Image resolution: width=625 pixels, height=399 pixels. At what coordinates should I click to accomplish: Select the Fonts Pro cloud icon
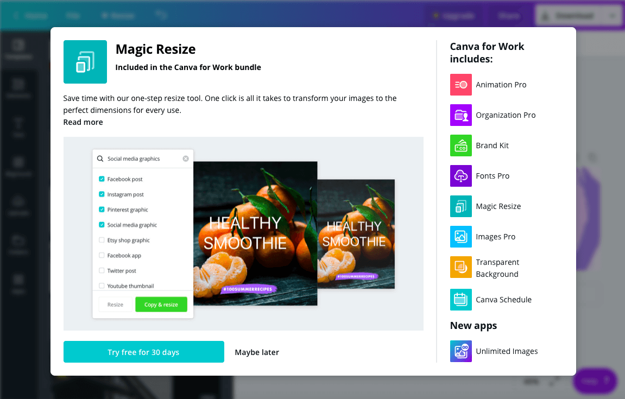click(x=461, y=176)
